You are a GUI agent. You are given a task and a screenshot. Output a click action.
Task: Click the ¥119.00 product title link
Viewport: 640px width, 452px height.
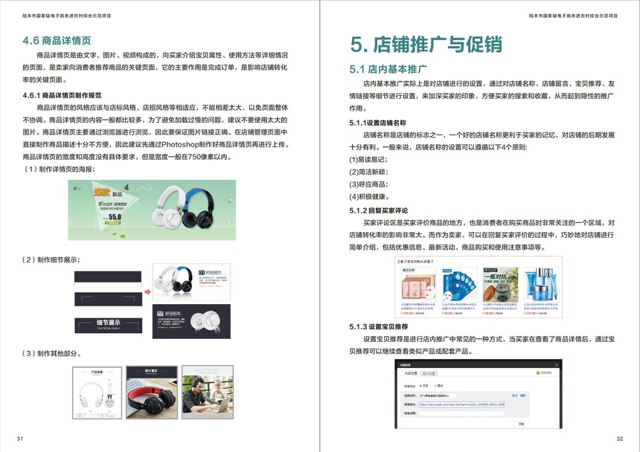541,306
